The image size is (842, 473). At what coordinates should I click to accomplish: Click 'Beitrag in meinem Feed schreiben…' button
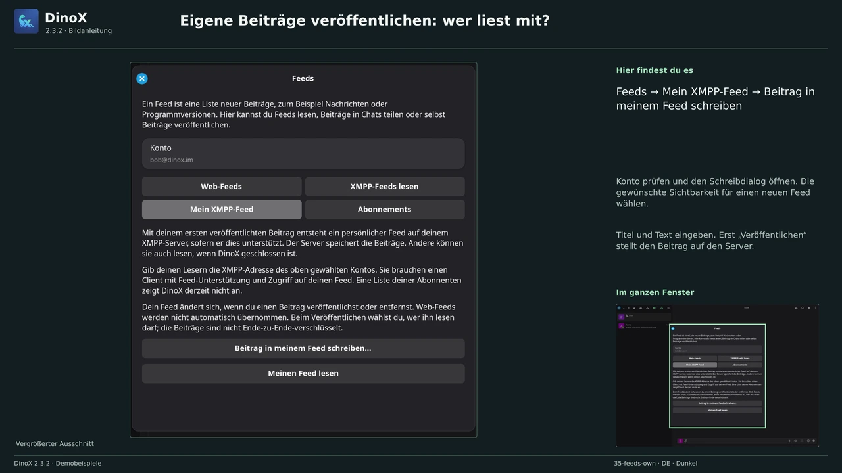tap(303, 348)
